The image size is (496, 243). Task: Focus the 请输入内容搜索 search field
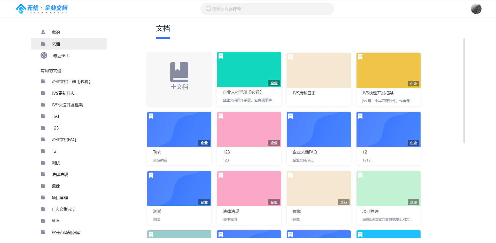pyautogui.click(x=267, y=9)
